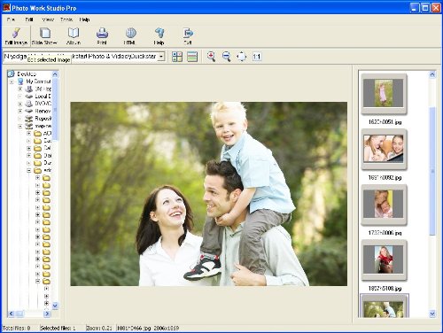Viewport: 443px width, 333px height.
Task: Select My Computer in the folder tree
Action: point(38,81)
